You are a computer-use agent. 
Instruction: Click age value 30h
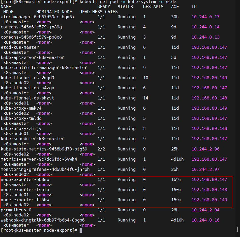tap(175, 17)
